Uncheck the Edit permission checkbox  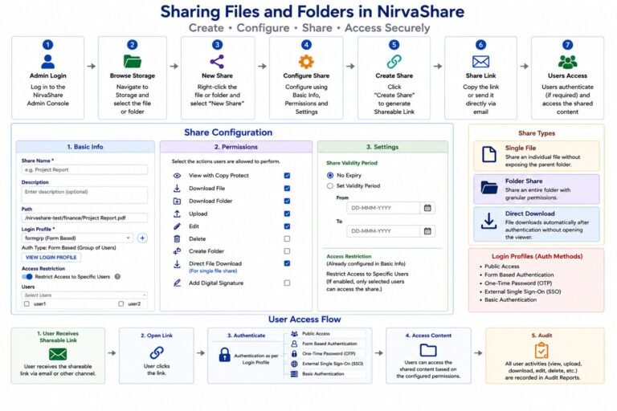point(287,226)
